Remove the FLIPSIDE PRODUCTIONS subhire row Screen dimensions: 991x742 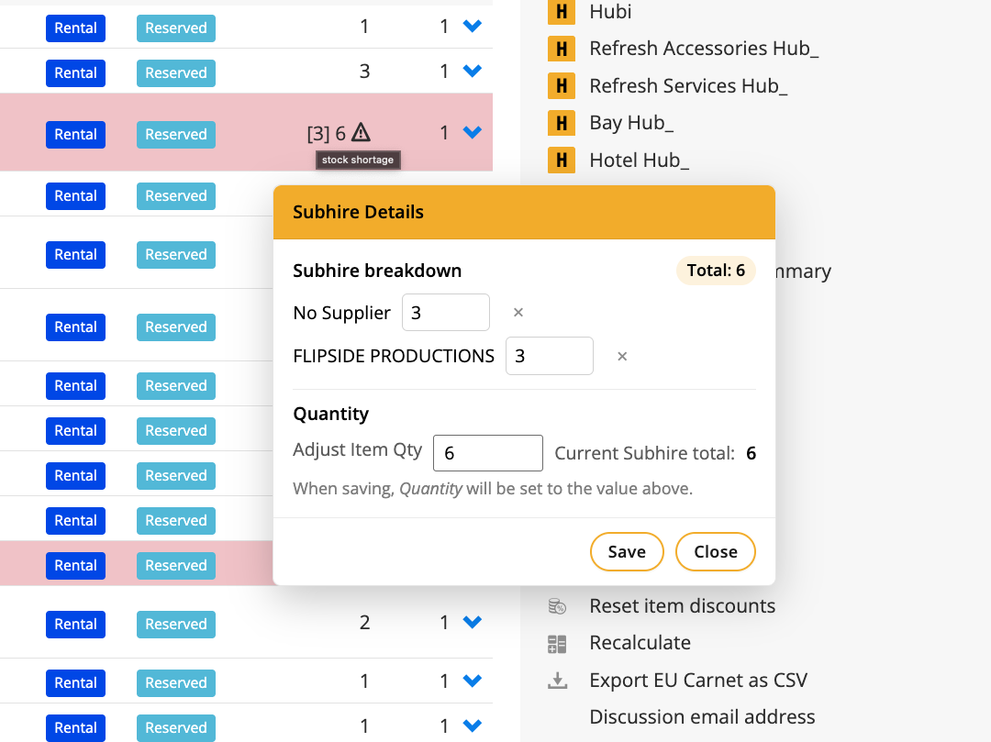[622, 357]
